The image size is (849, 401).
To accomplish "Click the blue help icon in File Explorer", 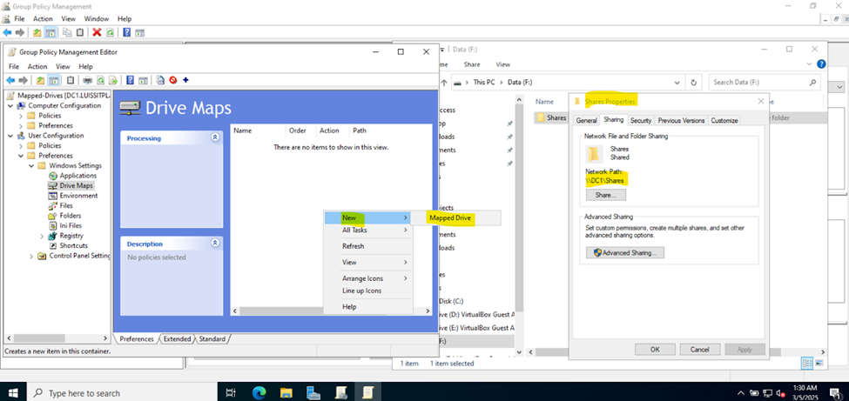I will tap(821, 63).
